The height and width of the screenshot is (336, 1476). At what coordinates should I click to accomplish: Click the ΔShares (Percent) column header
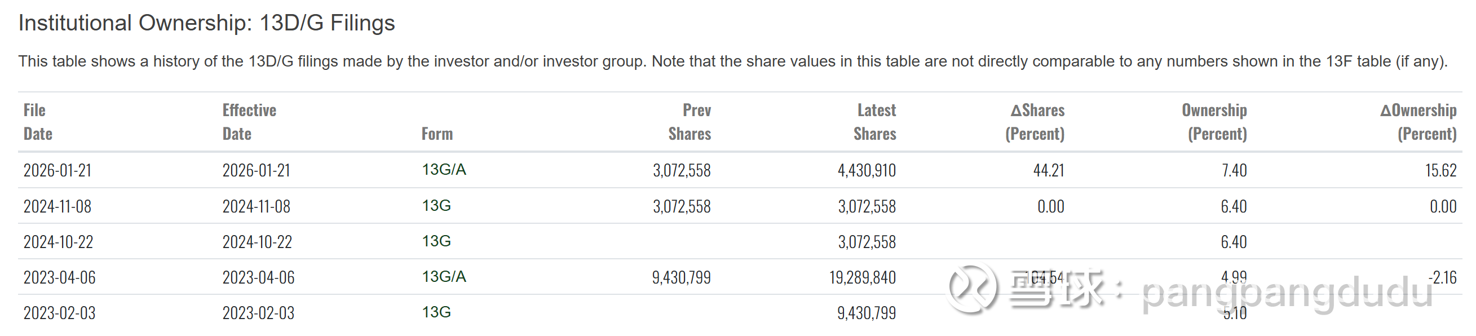click(1036, 122)
